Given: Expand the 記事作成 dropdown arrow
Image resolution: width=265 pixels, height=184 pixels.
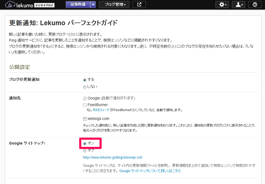Looking at the screenshot, I should (x=93, y=5).
